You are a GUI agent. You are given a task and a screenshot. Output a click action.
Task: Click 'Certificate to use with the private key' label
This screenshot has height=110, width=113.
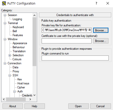pyautogui.click(x=70, y=36)
